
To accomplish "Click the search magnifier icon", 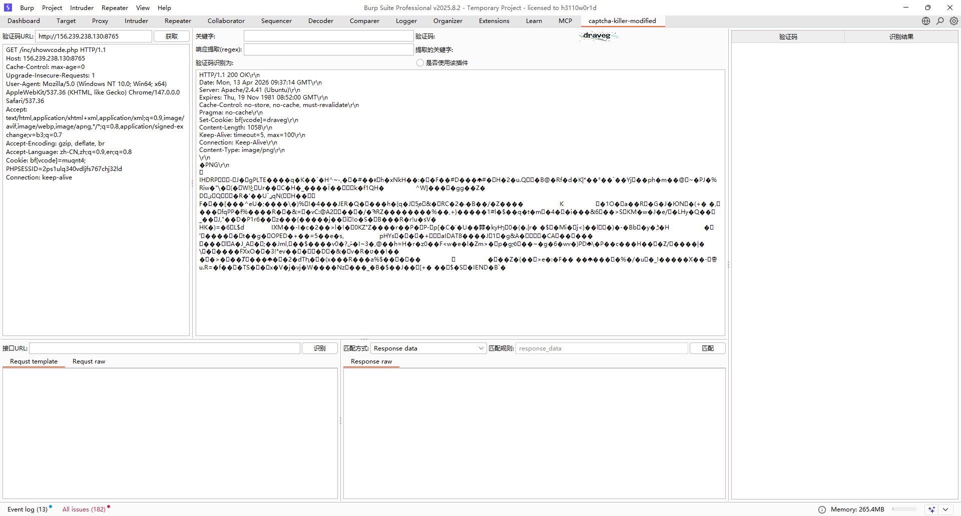I will [940, 21].
